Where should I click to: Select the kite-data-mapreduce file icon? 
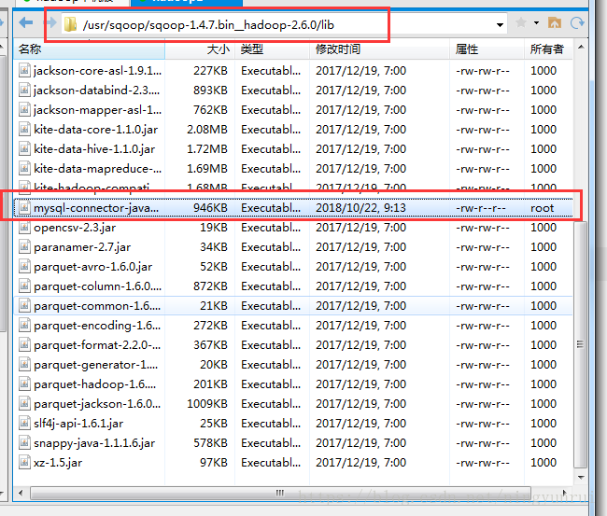point(24,169)
